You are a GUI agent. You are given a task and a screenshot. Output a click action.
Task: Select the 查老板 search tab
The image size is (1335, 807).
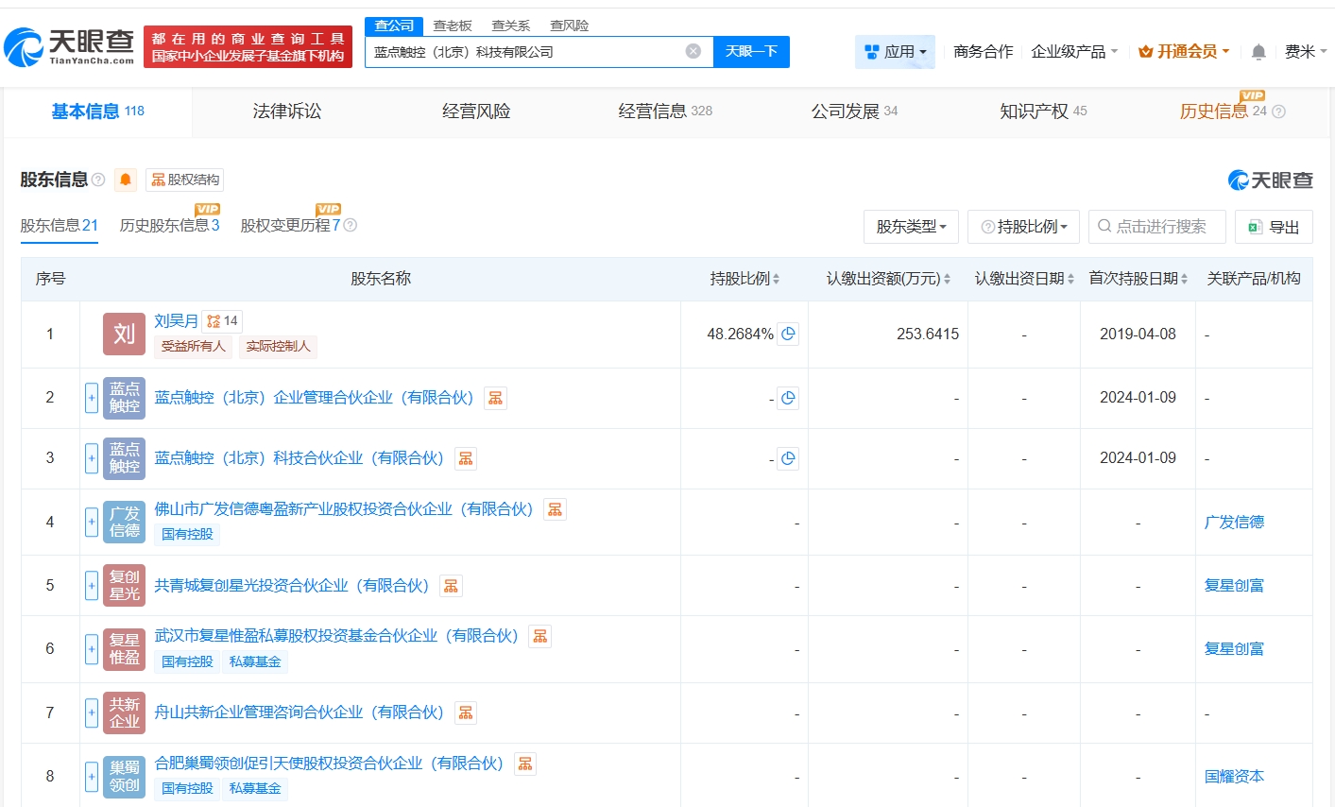pos(453,26)
